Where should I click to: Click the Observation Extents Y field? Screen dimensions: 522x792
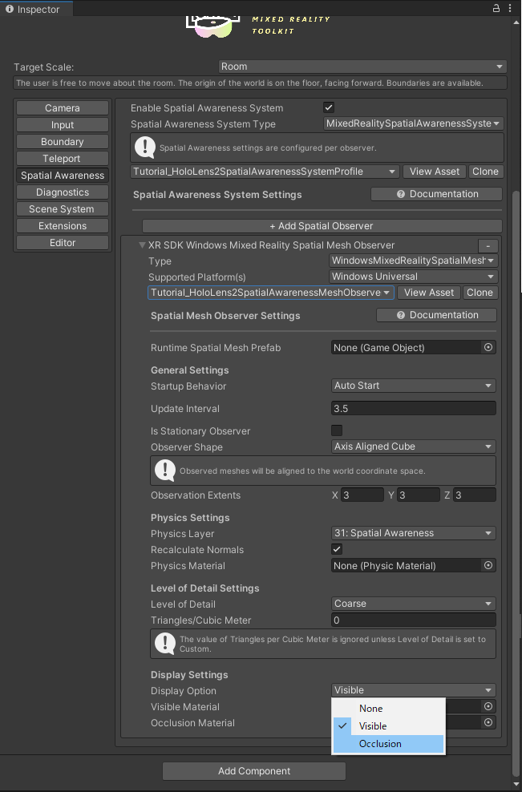coord(419,495)
